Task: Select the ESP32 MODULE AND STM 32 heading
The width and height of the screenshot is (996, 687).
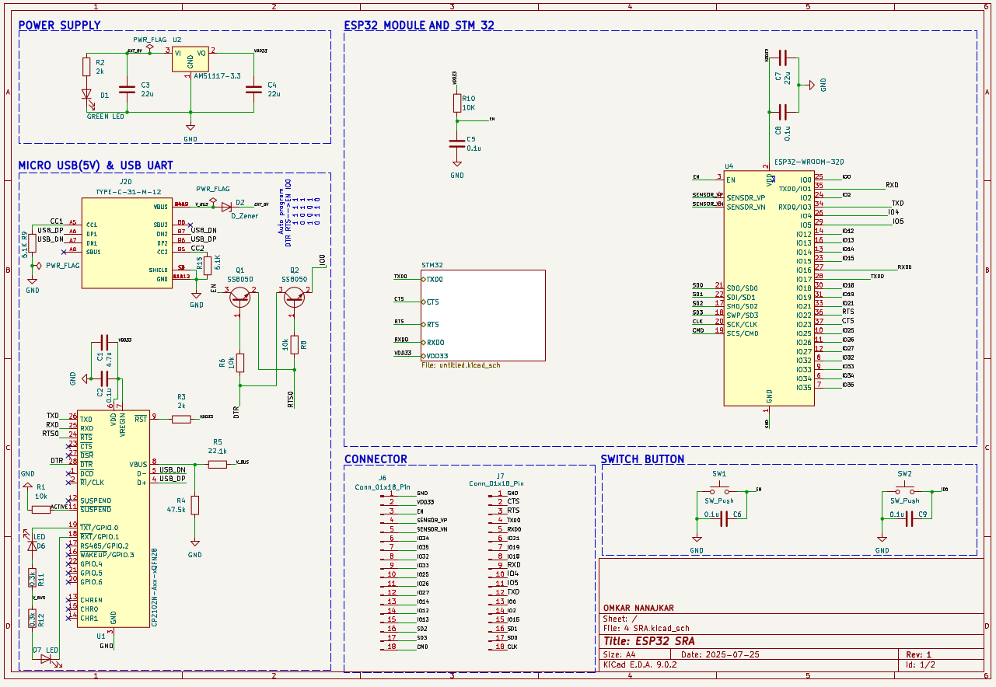Action: [x=419, y=25]
